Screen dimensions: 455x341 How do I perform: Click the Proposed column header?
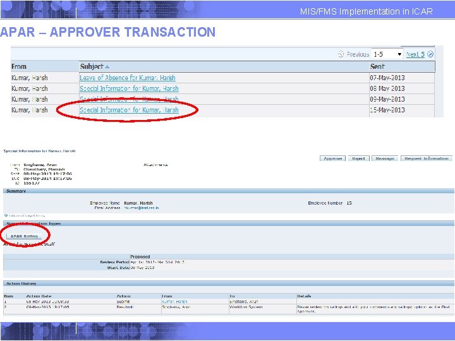pos(140,256)
